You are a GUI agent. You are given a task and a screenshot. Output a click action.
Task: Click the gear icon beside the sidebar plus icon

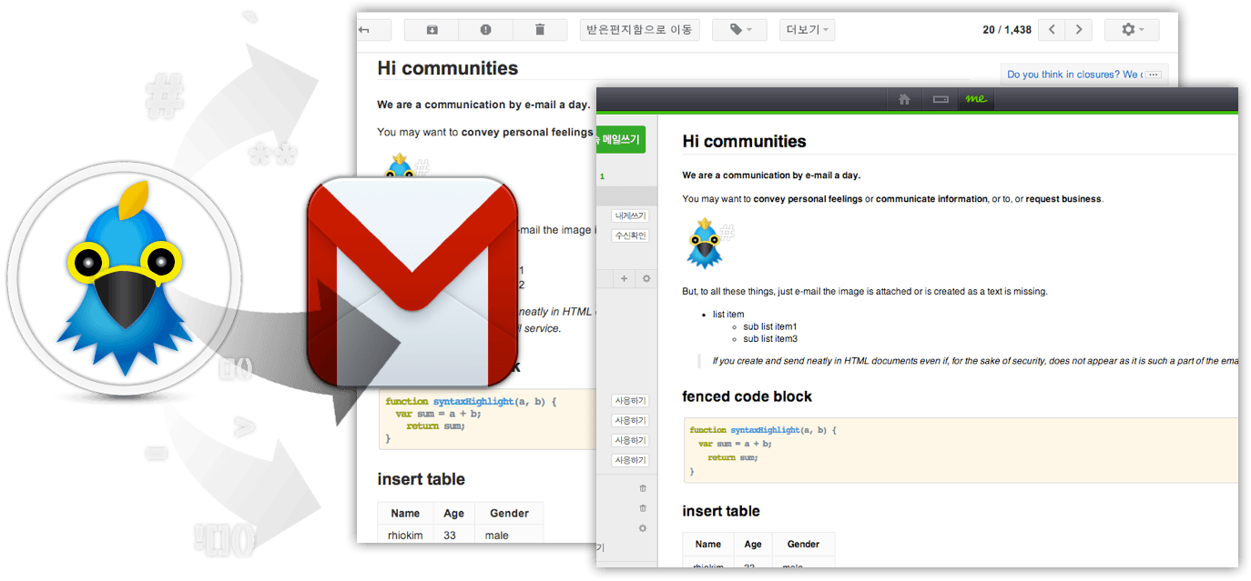click(646, 278)
